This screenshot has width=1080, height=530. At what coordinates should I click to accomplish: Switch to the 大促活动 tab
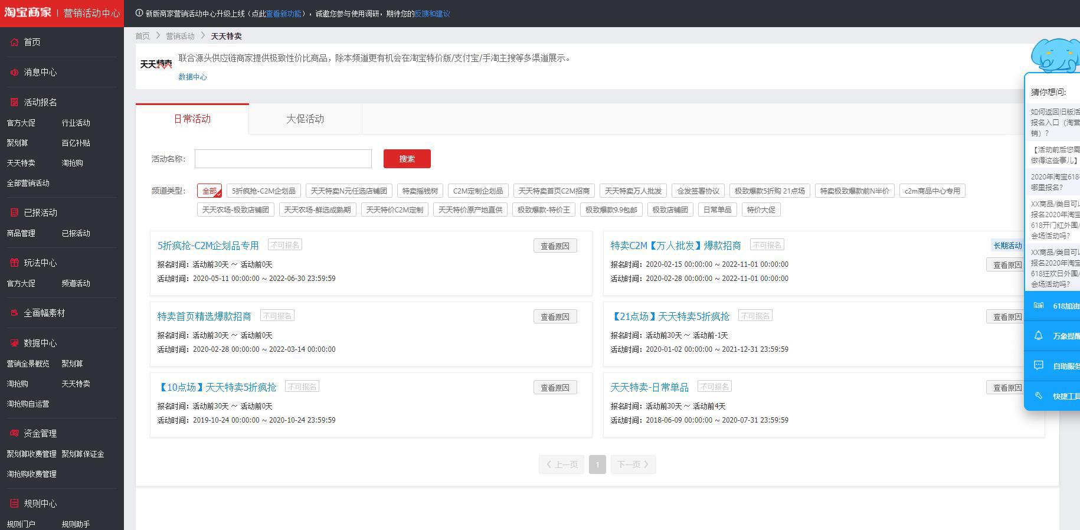[305, 119]
